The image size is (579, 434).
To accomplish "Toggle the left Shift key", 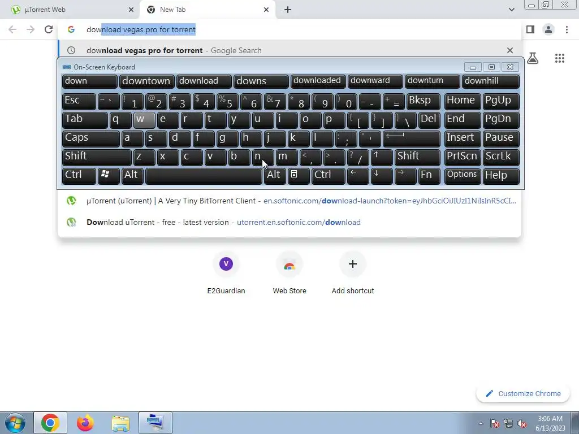I will coord(97,157).
